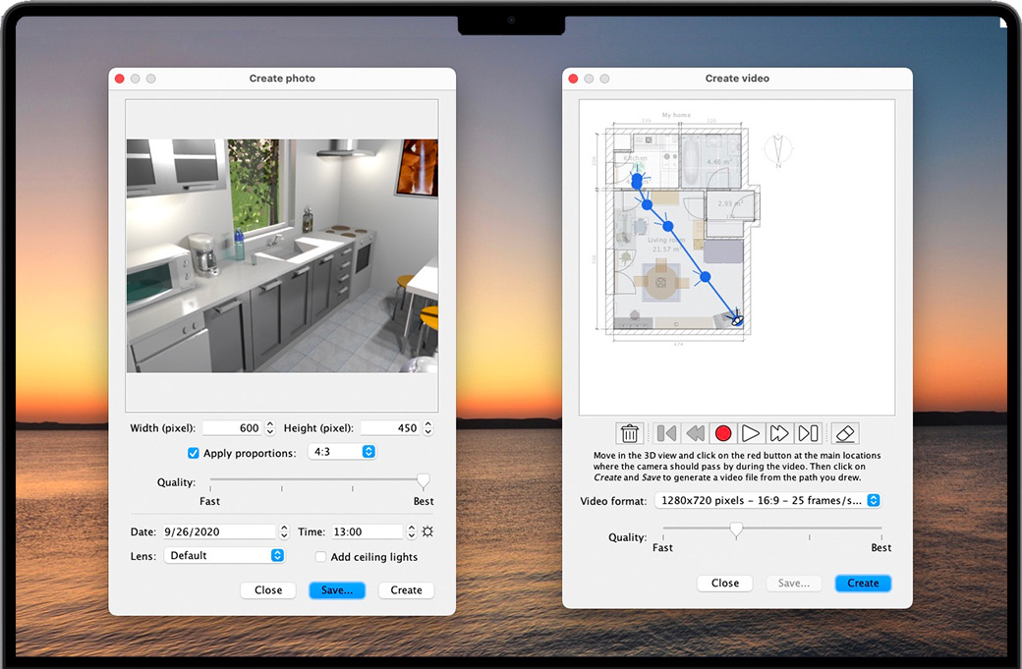This screenshot has height=669, width=1022.
Task: Click the eraser icon in video toolbar
Action: pos(844,433)
